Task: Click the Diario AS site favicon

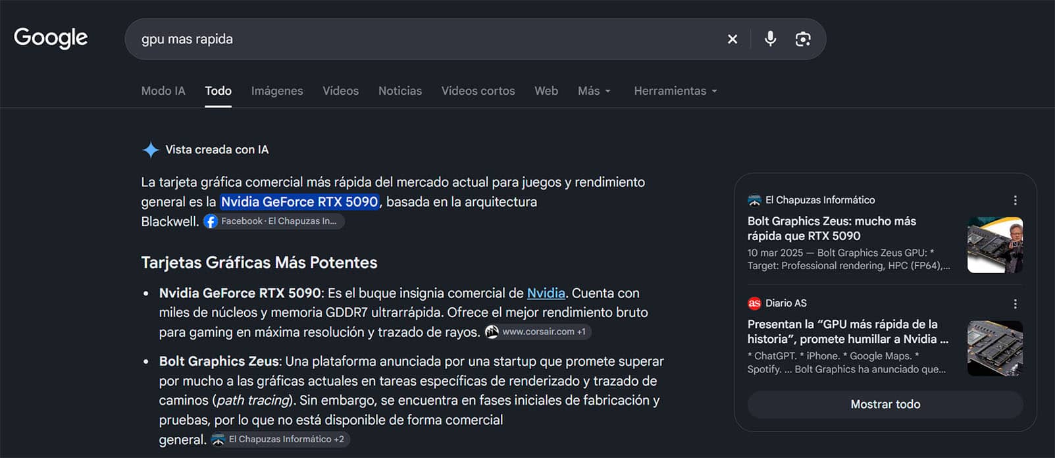Action: pyautogui.click(x=754, y=303)
